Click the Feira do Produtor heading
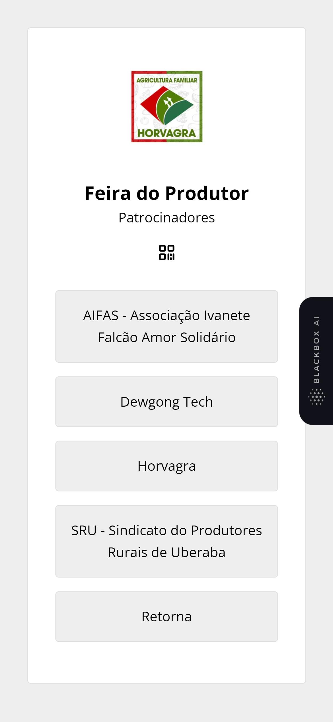 (x=167, y=193)
